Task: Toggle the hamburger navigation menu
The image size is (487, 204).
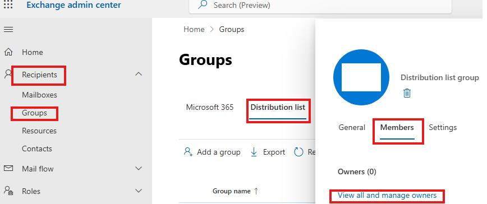Action: [8, 30]
